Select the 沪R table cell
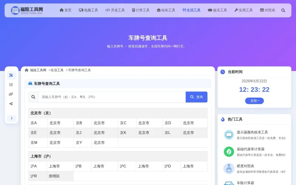Viewport: 296px width, 185px height. point(38,176)
